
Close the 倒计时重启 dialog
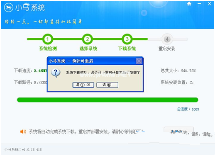point(139,61)
